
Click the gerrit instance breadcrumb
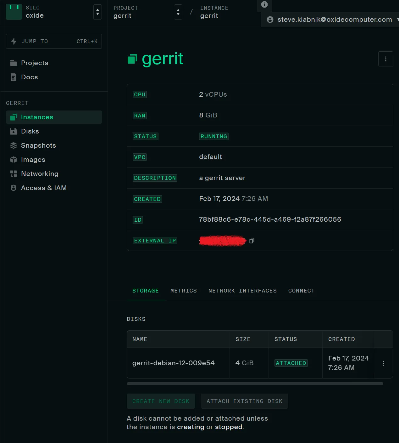click(x=209, y=16)
